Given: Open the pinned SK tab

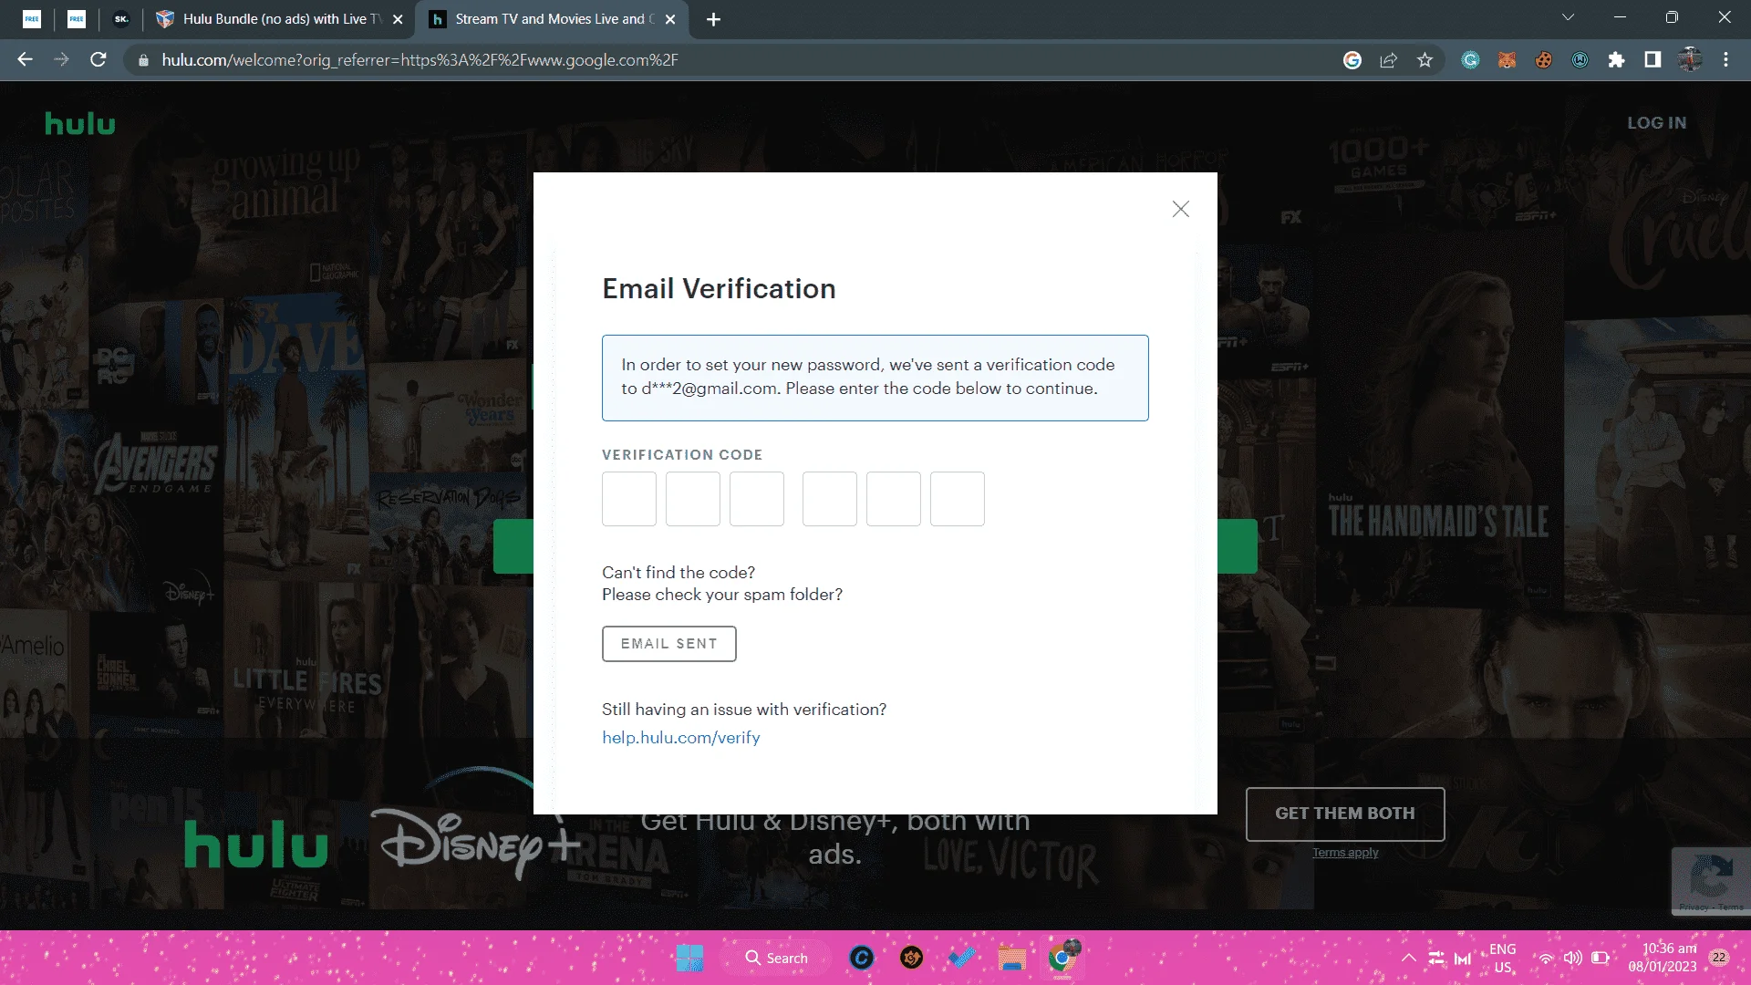Looking at the screenshot, I should (121, 19).
